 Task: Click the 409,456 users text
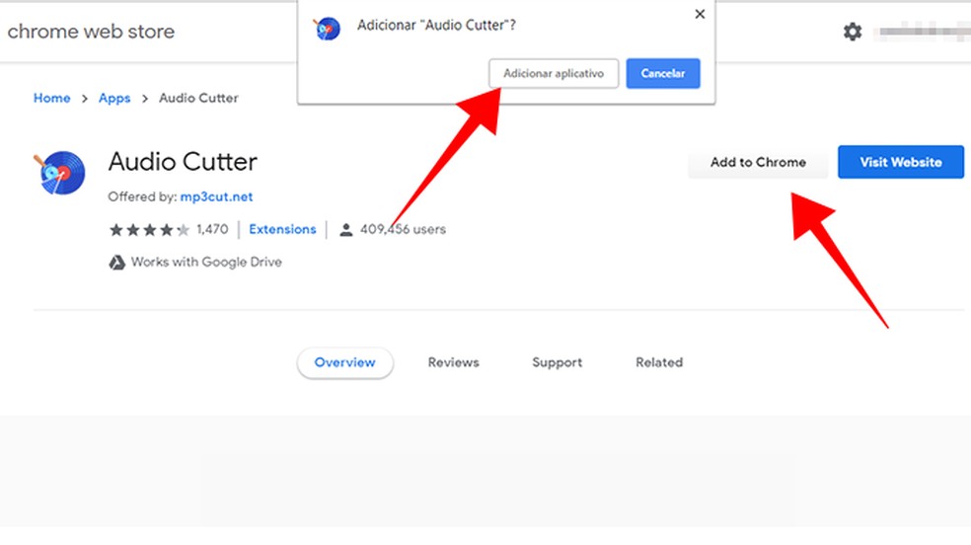tap(403, 229)
